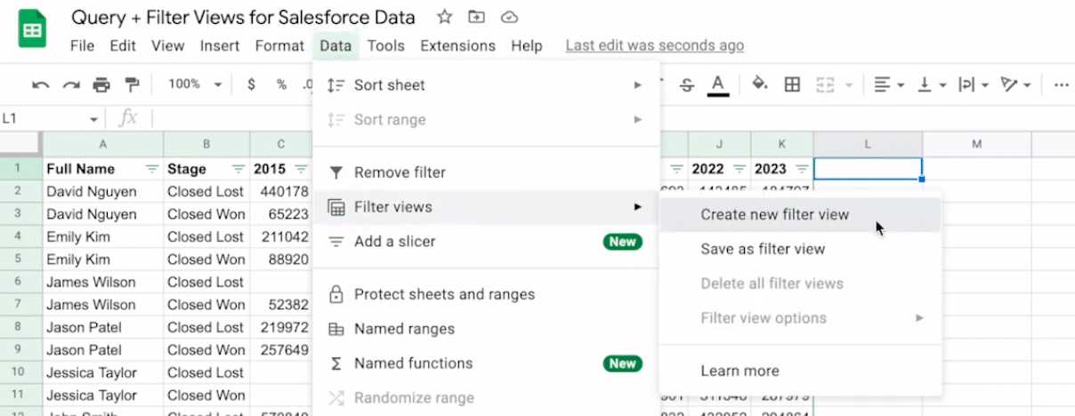Open the zoom 100% dropdown
The height and width of the screenshot is (416, 1075).
(x=194, y=84)
